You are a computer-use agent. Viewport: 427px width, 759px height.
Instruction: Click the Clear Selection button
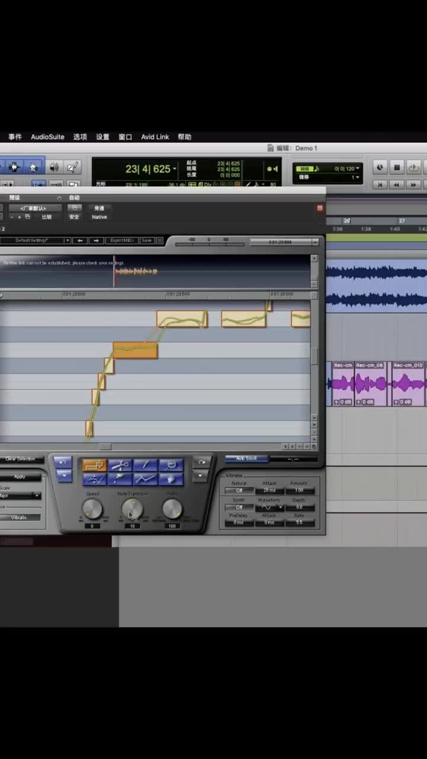pyautogui.click(x=20, y=459)
